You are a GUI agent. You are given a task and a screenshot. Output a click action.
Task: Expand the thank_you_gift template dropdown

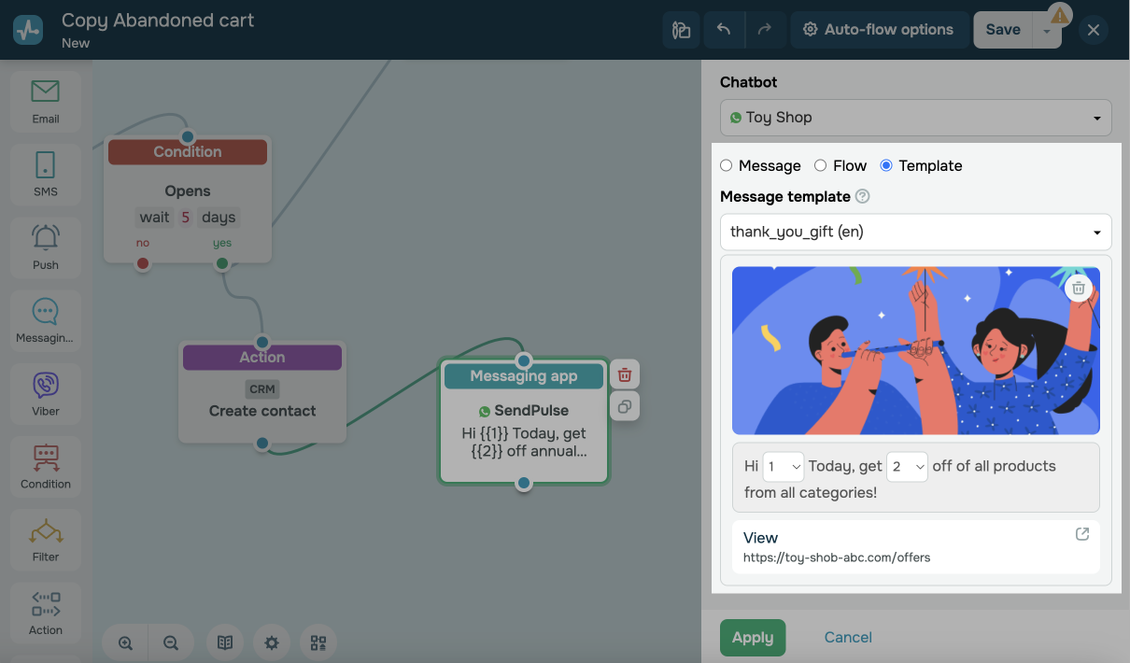[915, 232]
